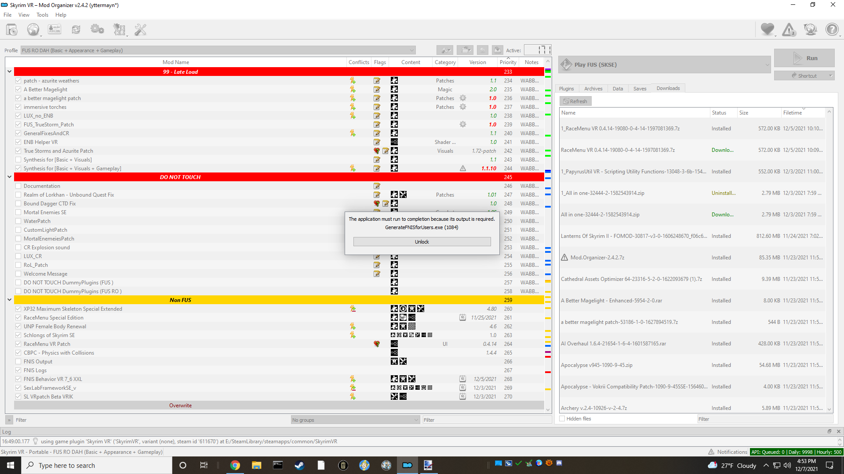Screen dimensions: 844x474
Task: Open the Shortcut dropdown arrow
Action: pyautogui.click(x=830, y=75)
